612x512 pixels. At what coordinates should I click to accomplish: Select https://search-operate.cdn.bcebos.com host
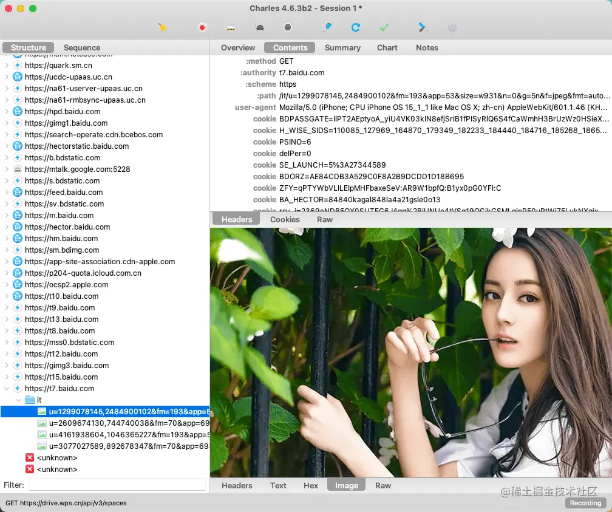(93, 135)
